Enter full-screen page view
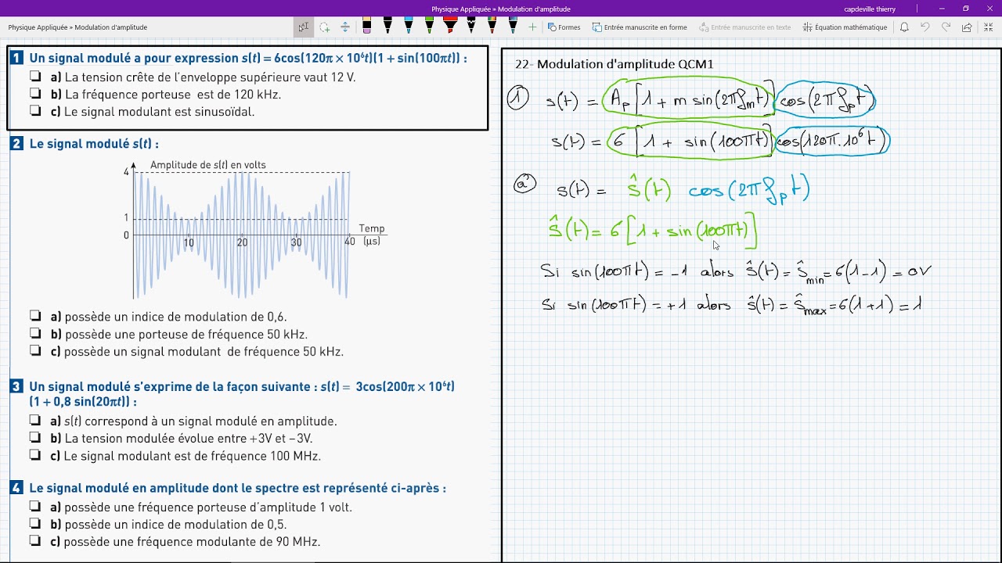Viewport: 1002px width, 563px height. [988, 27]
